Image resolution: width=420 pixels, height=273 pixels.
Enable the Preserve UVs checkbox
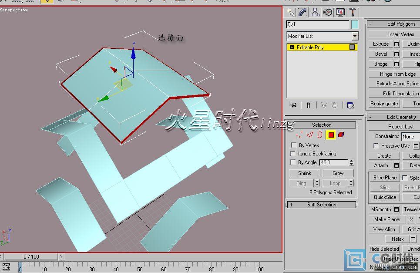coord(376,145)
